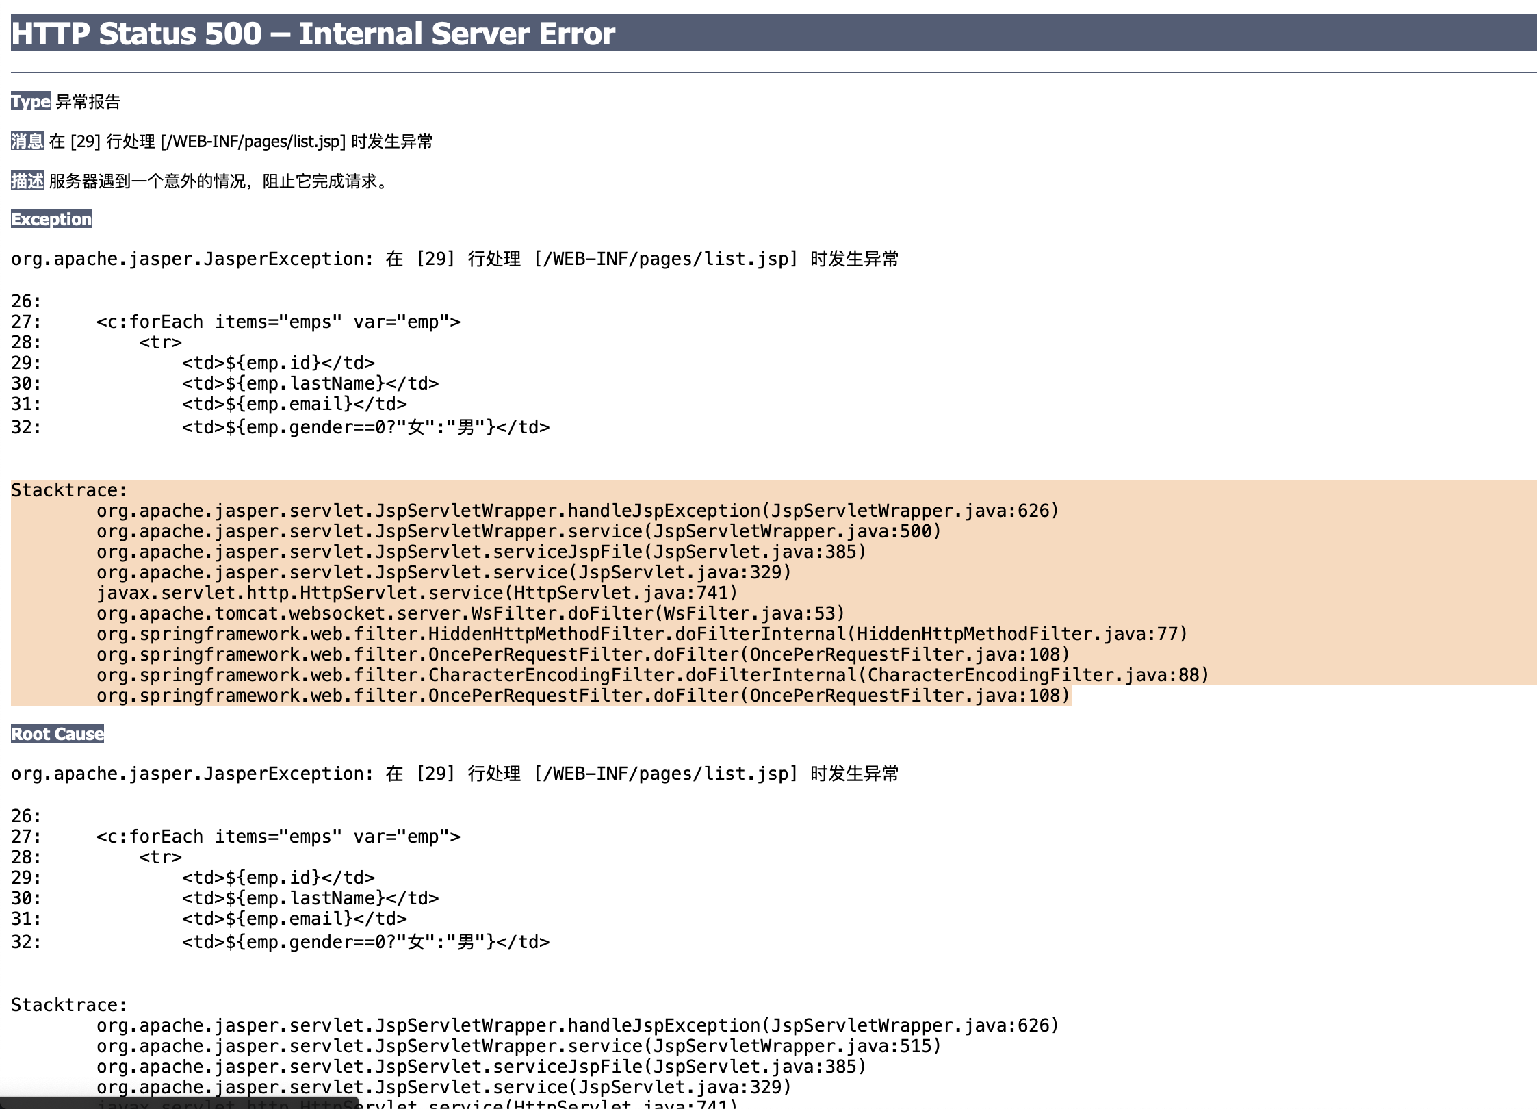Click the Exception section label
Viewport: 1537px width, 1109px height.
pos(51,219)
